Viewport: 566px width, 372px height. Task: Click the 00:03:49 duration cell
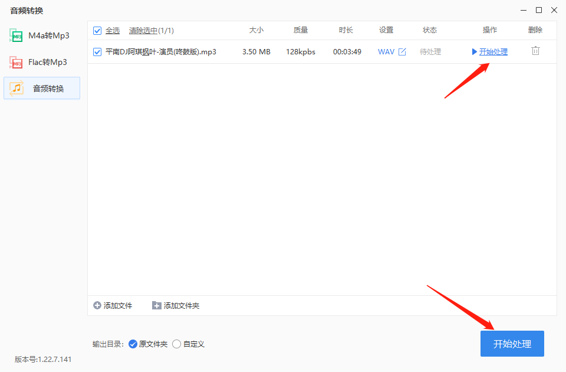point(347,52)
